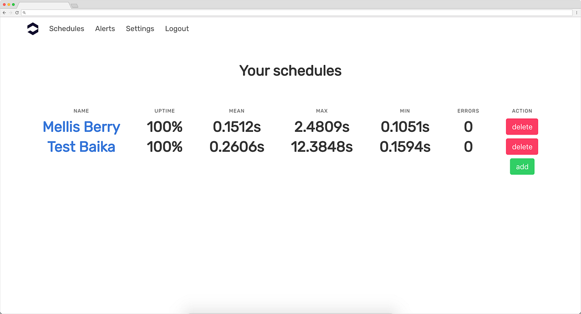
Task: Click the ERRORS column header
Action: [468, 111]
